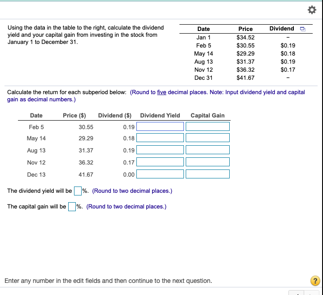
Task: Click the Dividend Yield column header
Action: (x=160, y=116)
